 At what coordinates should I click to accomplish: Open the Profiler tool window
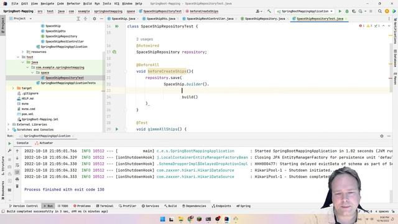coord(127,206)
